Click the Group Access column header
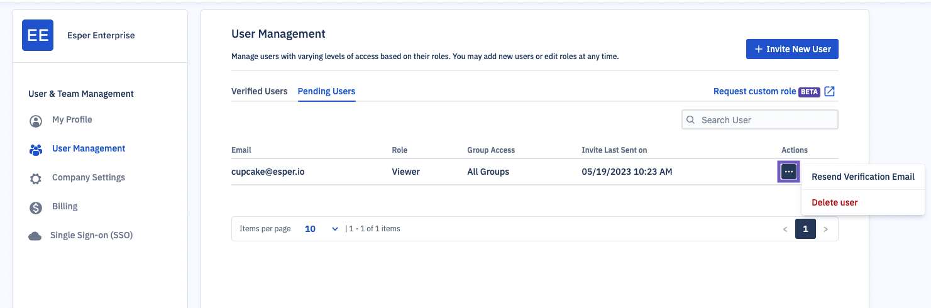 pyautogui.click(x=491, y=150)
